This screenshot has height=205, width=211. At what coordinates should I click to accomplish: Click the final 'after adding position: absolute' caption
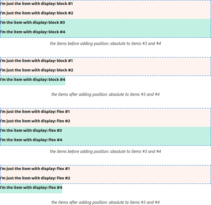(105, 202)
